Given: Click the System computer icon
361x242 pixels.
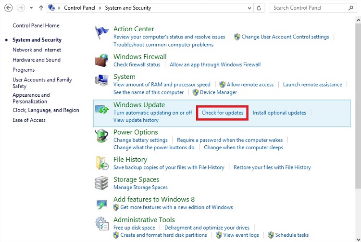Looking at the screenshot, I should (x=101, y=80).
